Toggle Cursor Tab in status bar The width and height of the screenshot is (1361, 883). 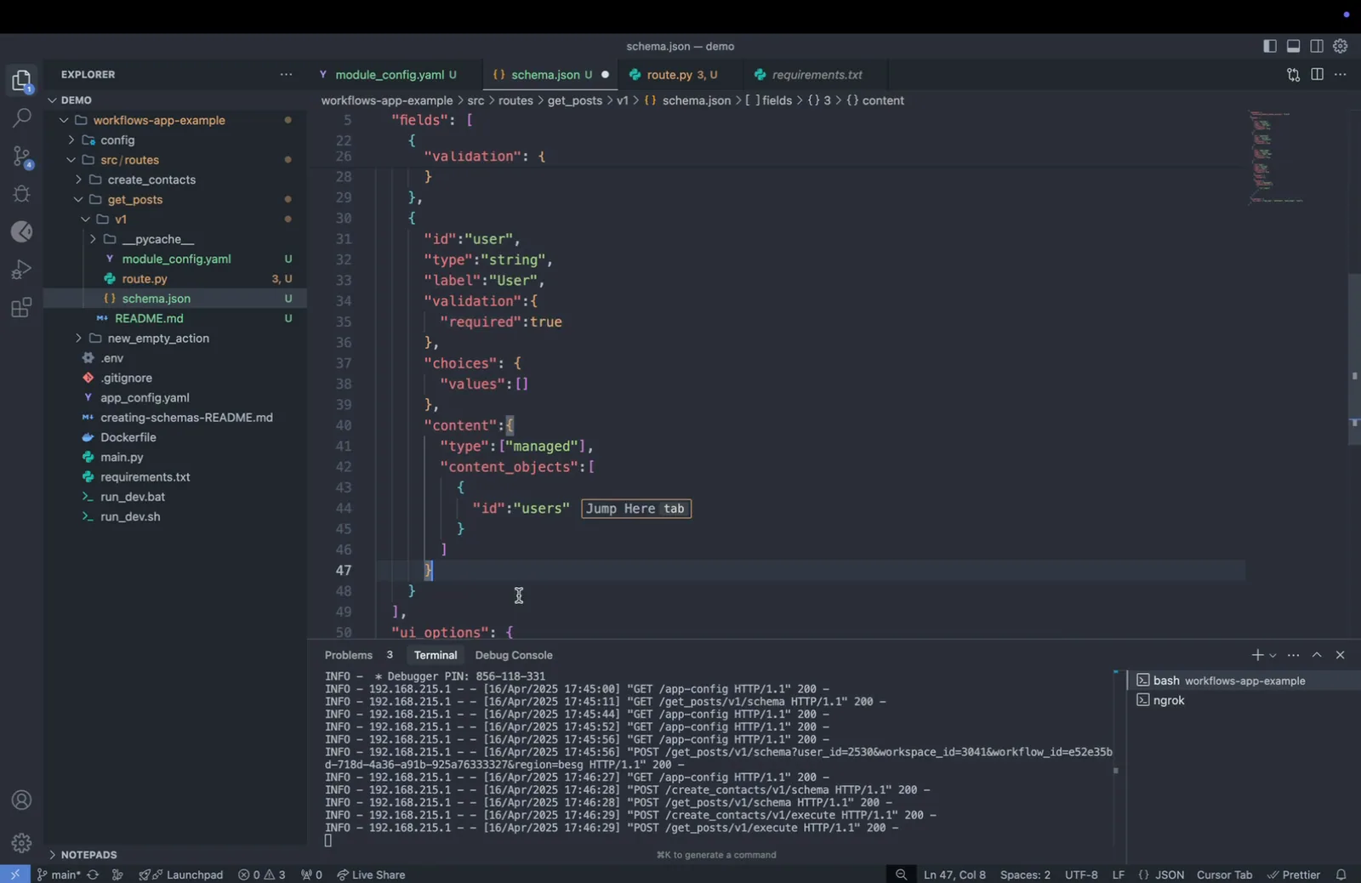tap(1224, 874)
